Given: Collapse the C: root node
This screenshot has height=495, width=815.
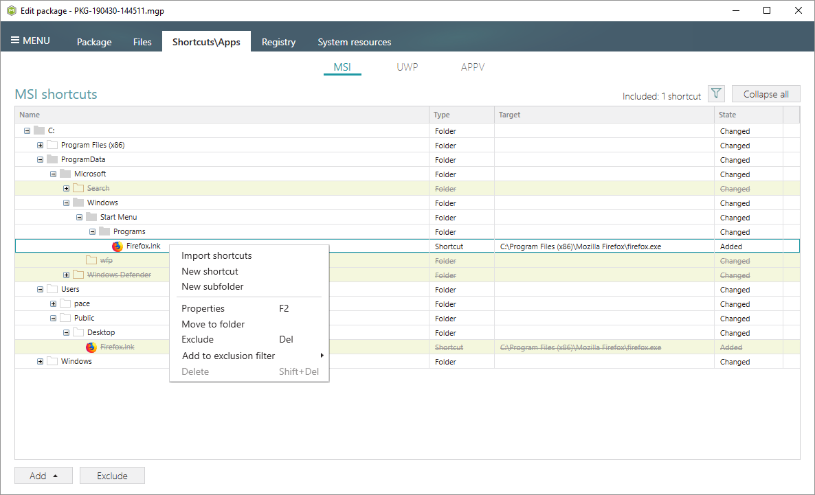Looking at the screenshot, I should (x=27, y=131).
